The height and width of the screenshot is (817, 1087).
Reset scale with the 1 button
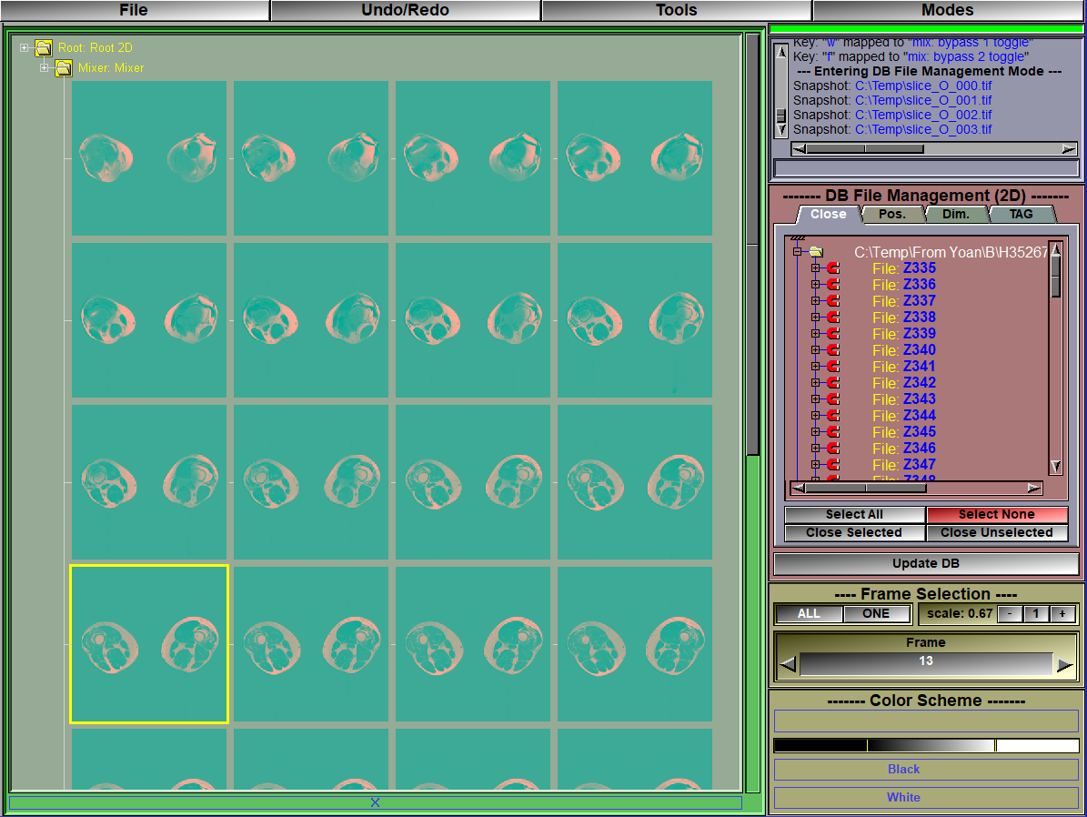(1036, 614)
